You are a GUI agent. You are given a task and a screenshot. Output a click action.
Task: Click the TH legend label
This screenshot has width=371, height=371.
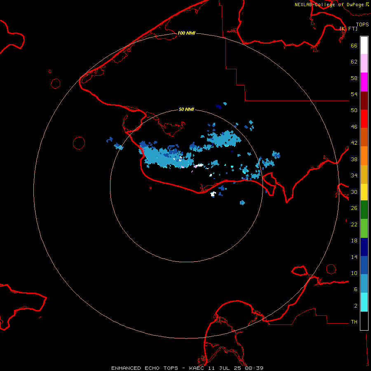point(354,322)
